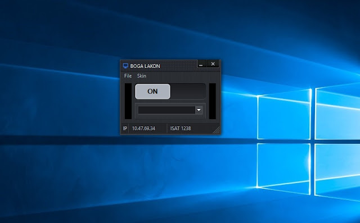Viewport: 360px width, 223px height.
Task: Click the window resize grip
Action: pos(217,130)
